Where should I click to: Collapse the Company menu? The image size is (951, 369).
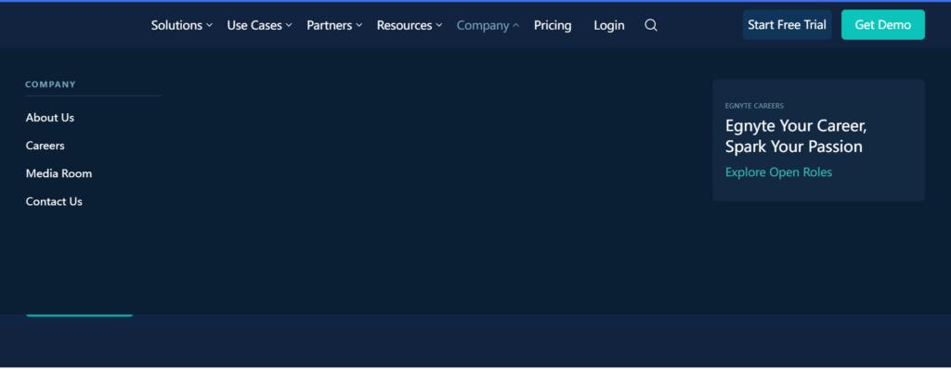(489, 25)
